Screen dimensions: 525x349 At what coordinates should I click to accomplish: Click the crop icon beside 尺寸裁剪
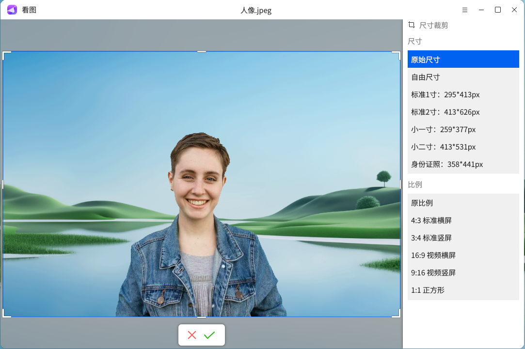(x=412, y=25)
